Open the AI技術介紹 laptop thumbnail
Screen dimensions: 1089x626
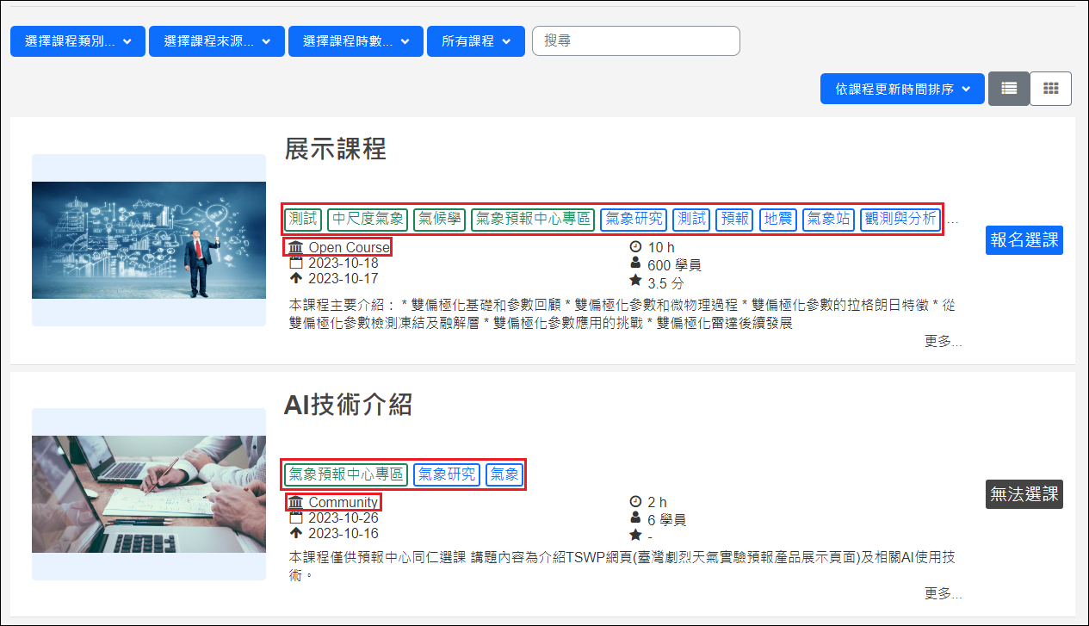[x=149, y=494]
